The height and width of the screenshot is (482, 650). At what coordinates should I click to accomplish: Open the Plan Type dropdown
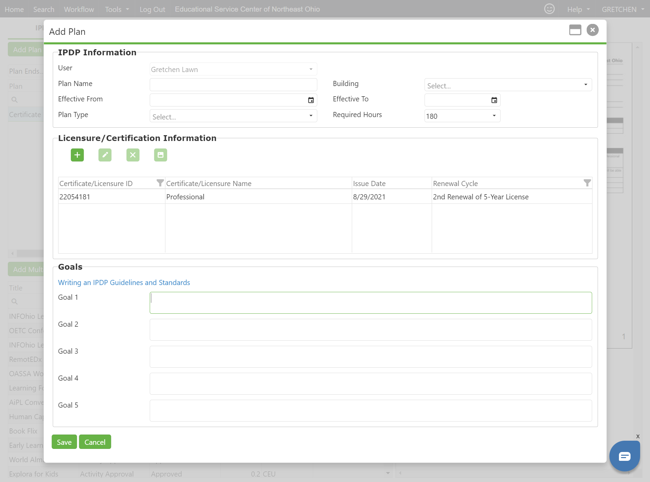click(234, 116)
